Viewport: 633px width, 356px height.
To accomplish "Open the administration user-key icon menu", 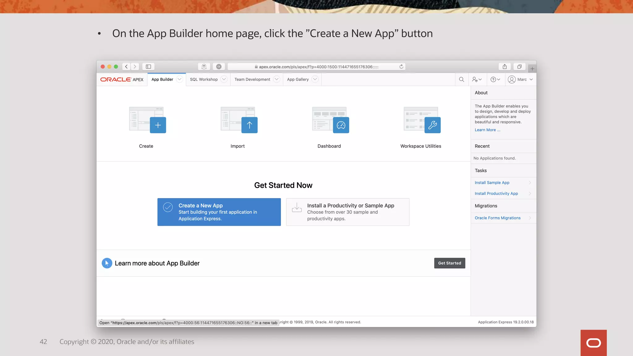I will click(x=477, y=79).
